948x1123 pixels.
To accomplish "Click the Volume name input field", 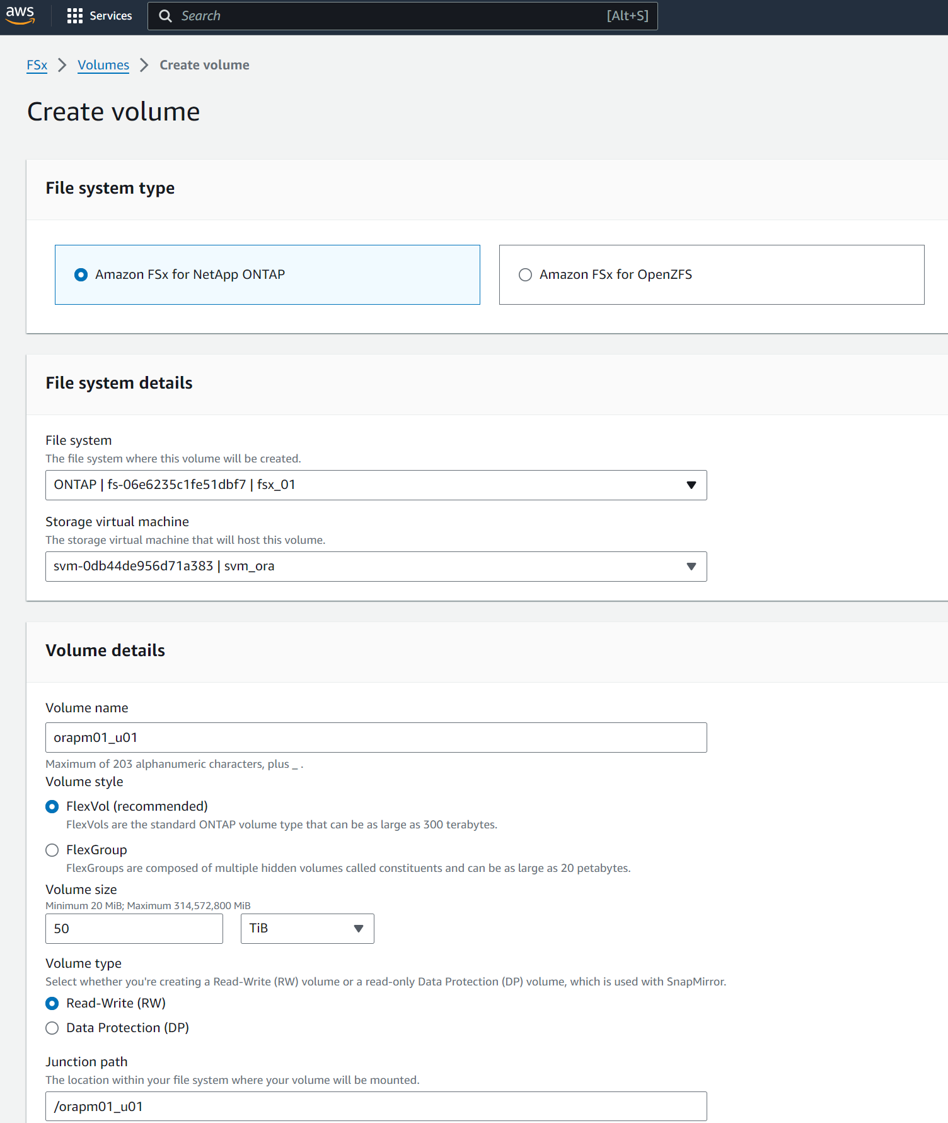I will tap(376, 738).
